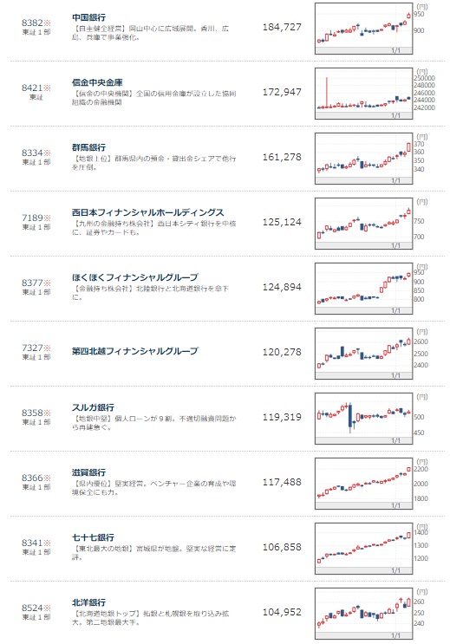View 信金中央金庫 chart with tall spike
This screenshot has height=644, width=450.
tap(363, 94)
